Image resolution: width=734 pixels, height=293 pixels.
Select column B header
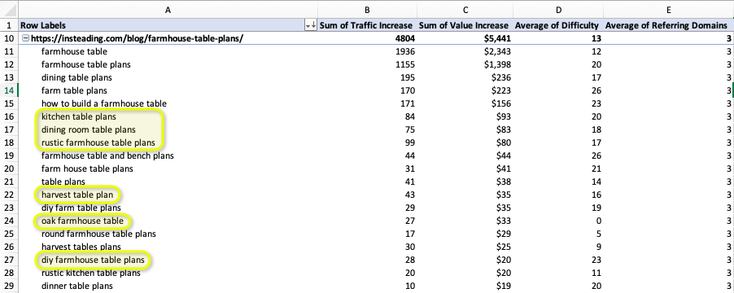[x=367, y=10]
